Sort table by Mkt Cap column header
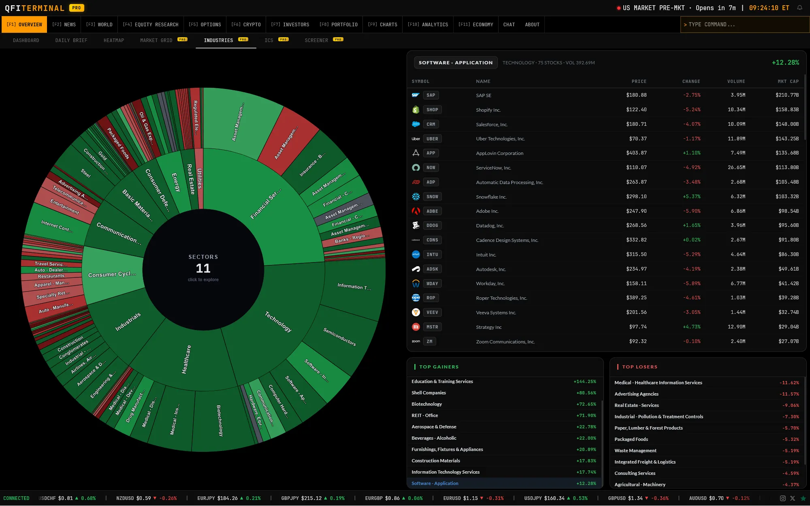The width and height of the screenshot is (810, 506). [x=788, y=82]
